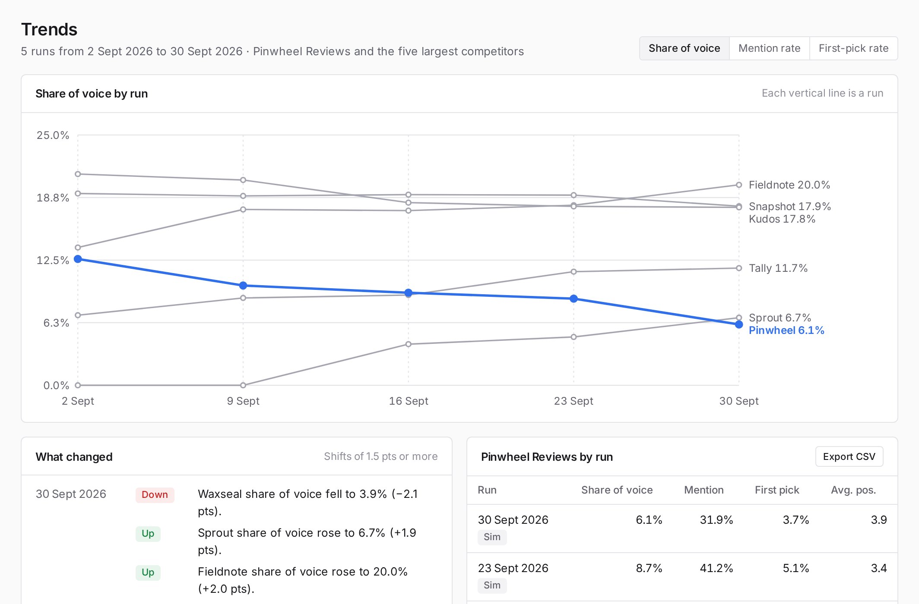919x604 pixels.
Task: Select Pinwheel's 23 Sept data point
Action: (574, 299)
